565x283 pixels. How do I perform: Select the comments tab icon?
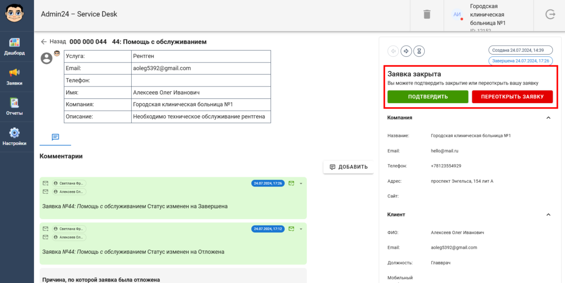(55, 137)
